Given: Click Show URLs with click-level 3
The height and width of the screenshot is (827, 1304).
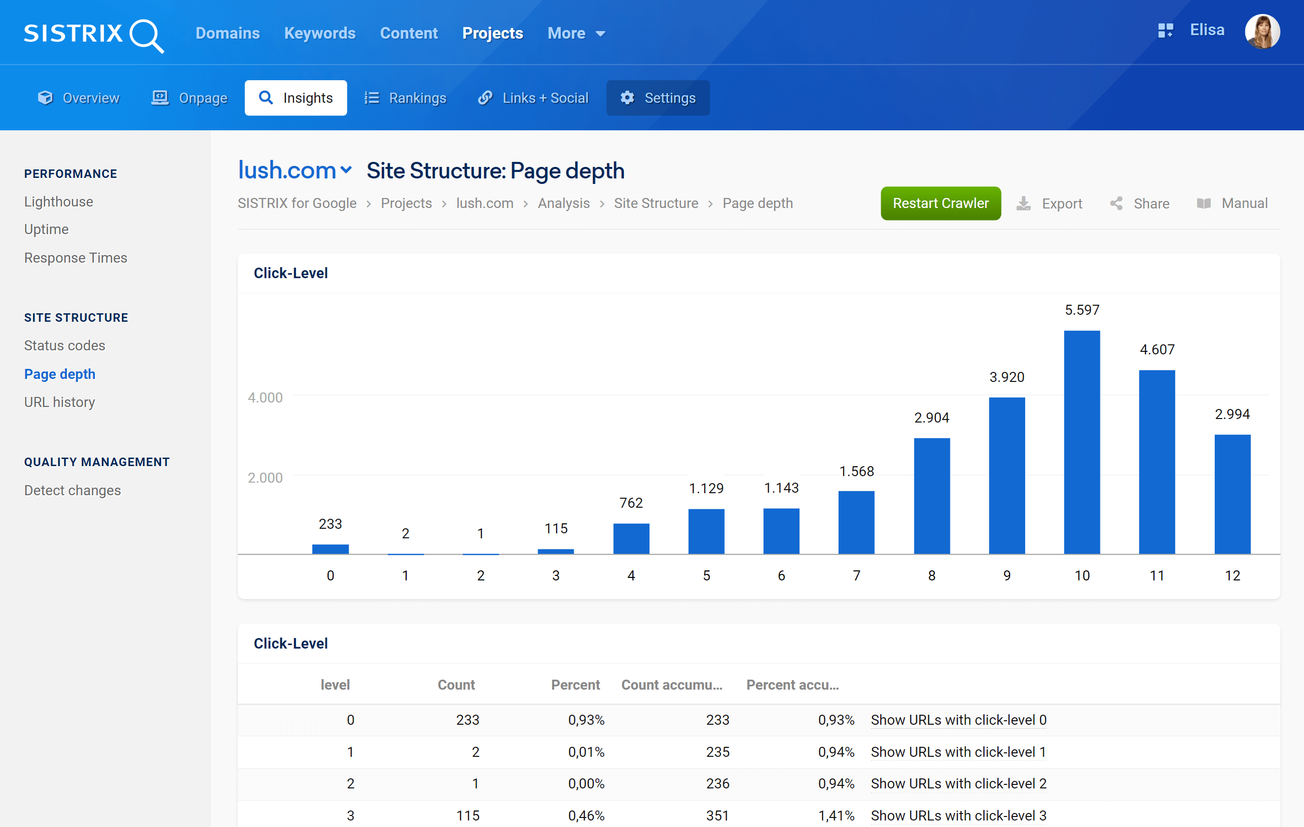Looking at the screenshot, I should point(958,815).
